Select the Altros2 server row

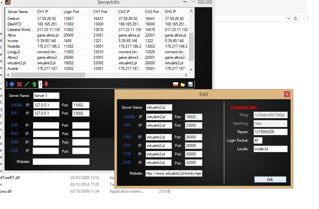(x=97, y=57)
